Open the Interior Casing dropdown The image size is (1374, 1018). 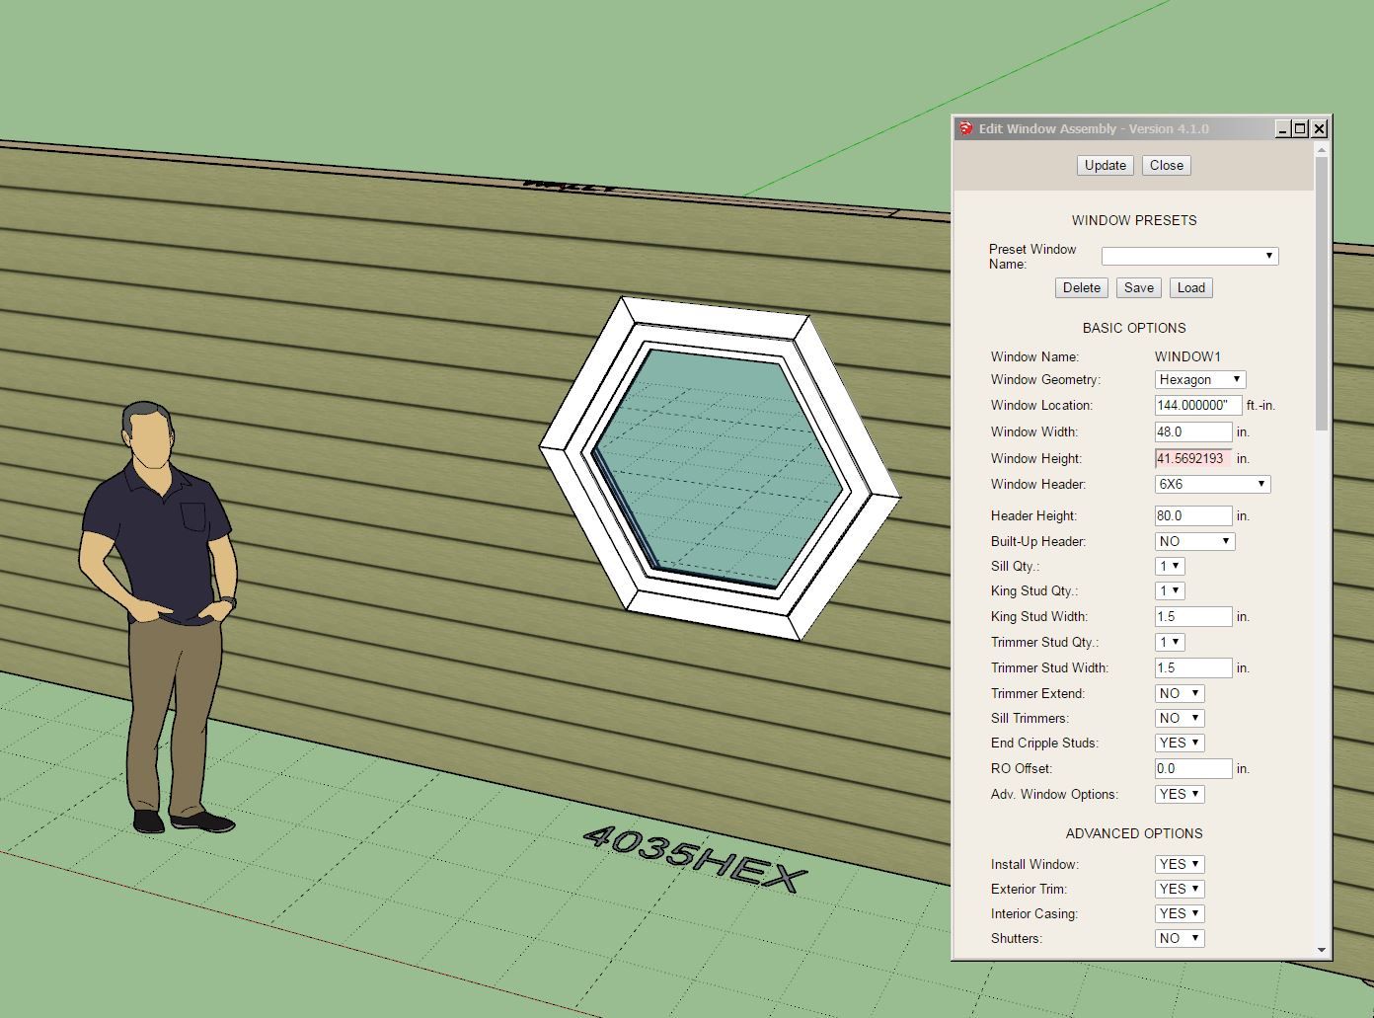pos(1180,913)
